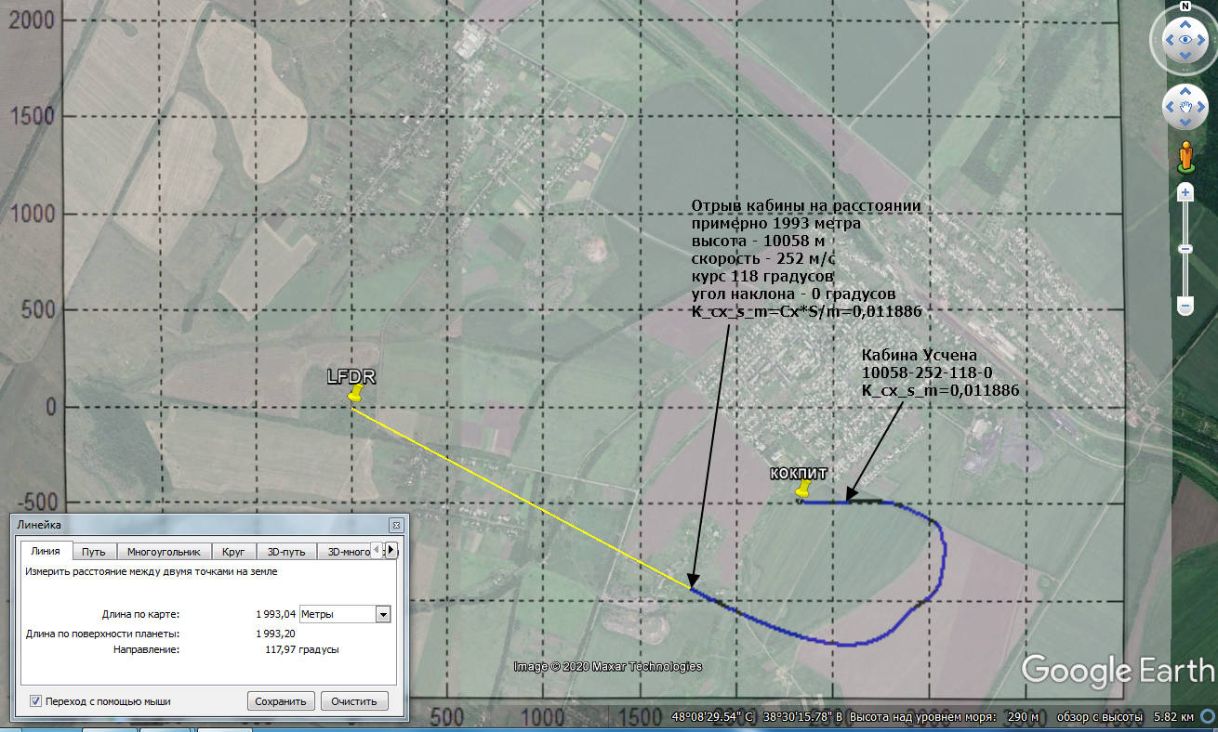Click the hand pan control center
The image size is (1218, 732).
(1185, 108)
